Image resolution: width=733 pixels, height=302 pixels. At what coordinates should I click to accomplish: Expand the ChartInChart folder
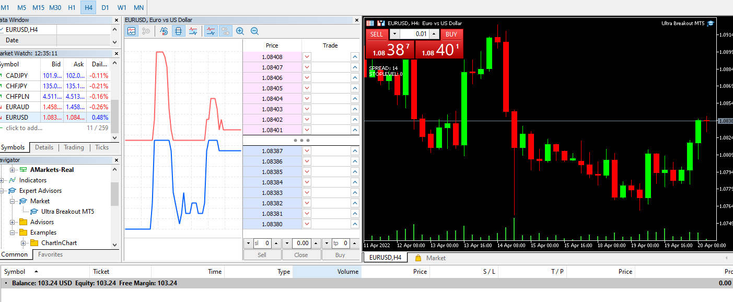[x=24, y=243]
